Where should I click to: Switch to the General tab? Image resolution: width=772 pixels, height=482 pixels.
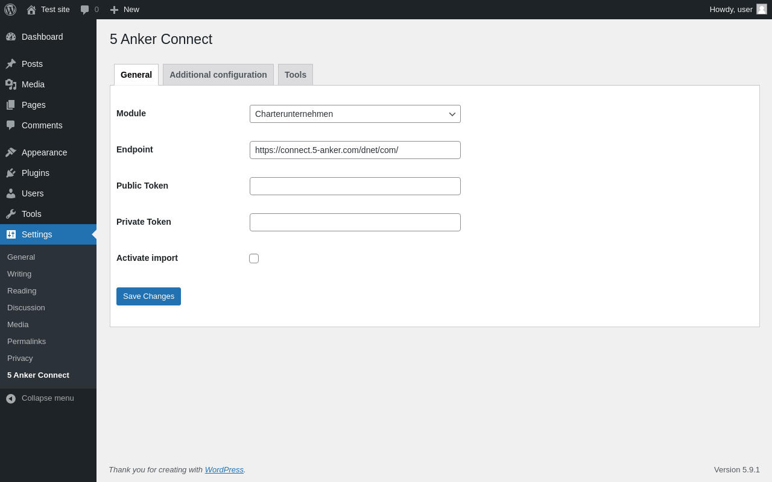click(x=136, y=75)
